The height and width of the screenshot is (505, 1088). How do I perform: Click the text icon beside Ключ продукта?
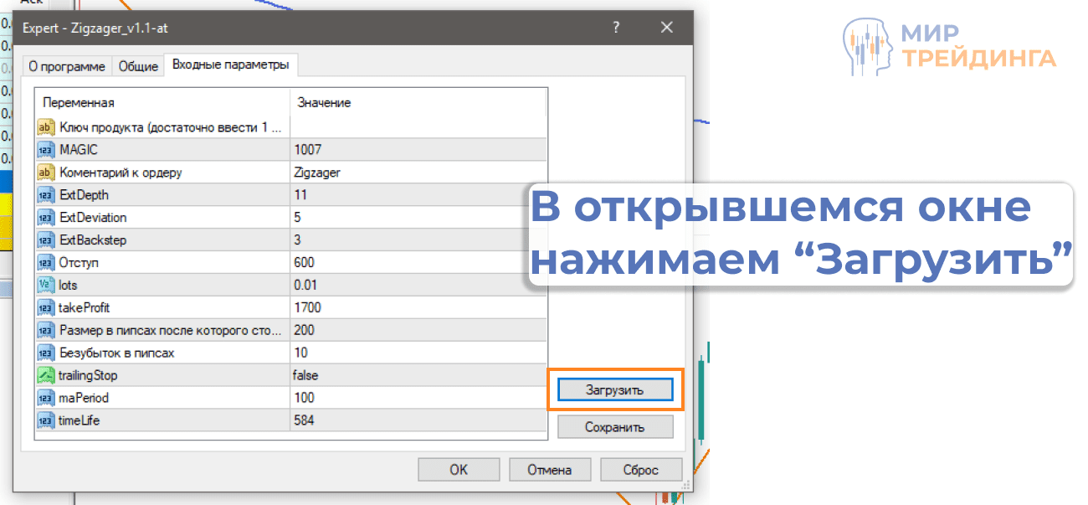tap(45, 126)
